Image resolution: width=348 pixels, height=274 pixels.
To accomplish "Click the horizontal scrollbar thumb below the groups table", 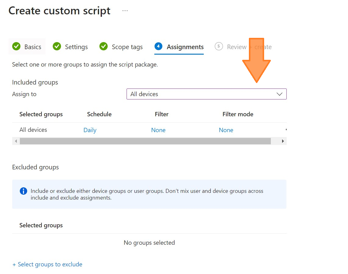I will click(146, 141).
